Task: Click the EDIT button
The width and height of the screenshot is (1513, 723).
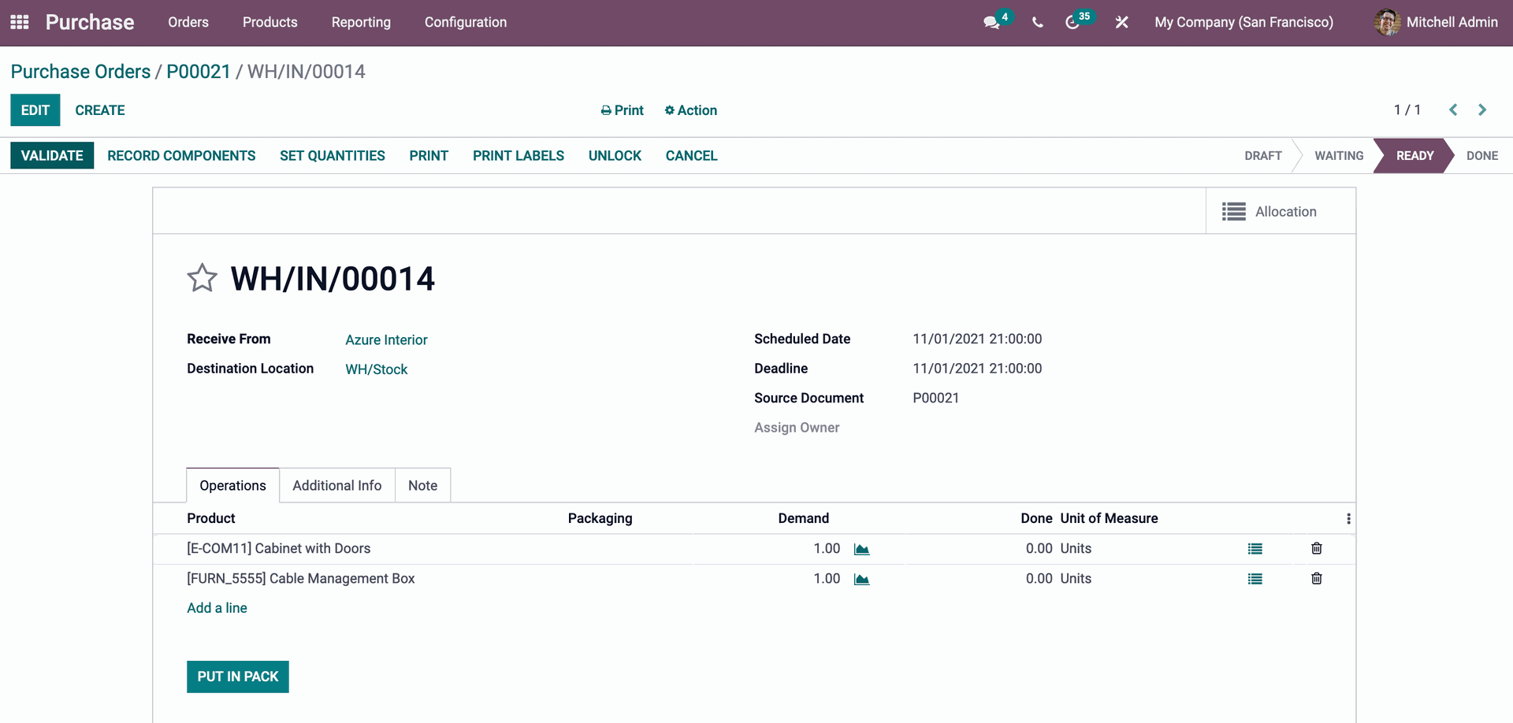Action: pos(35,110)
